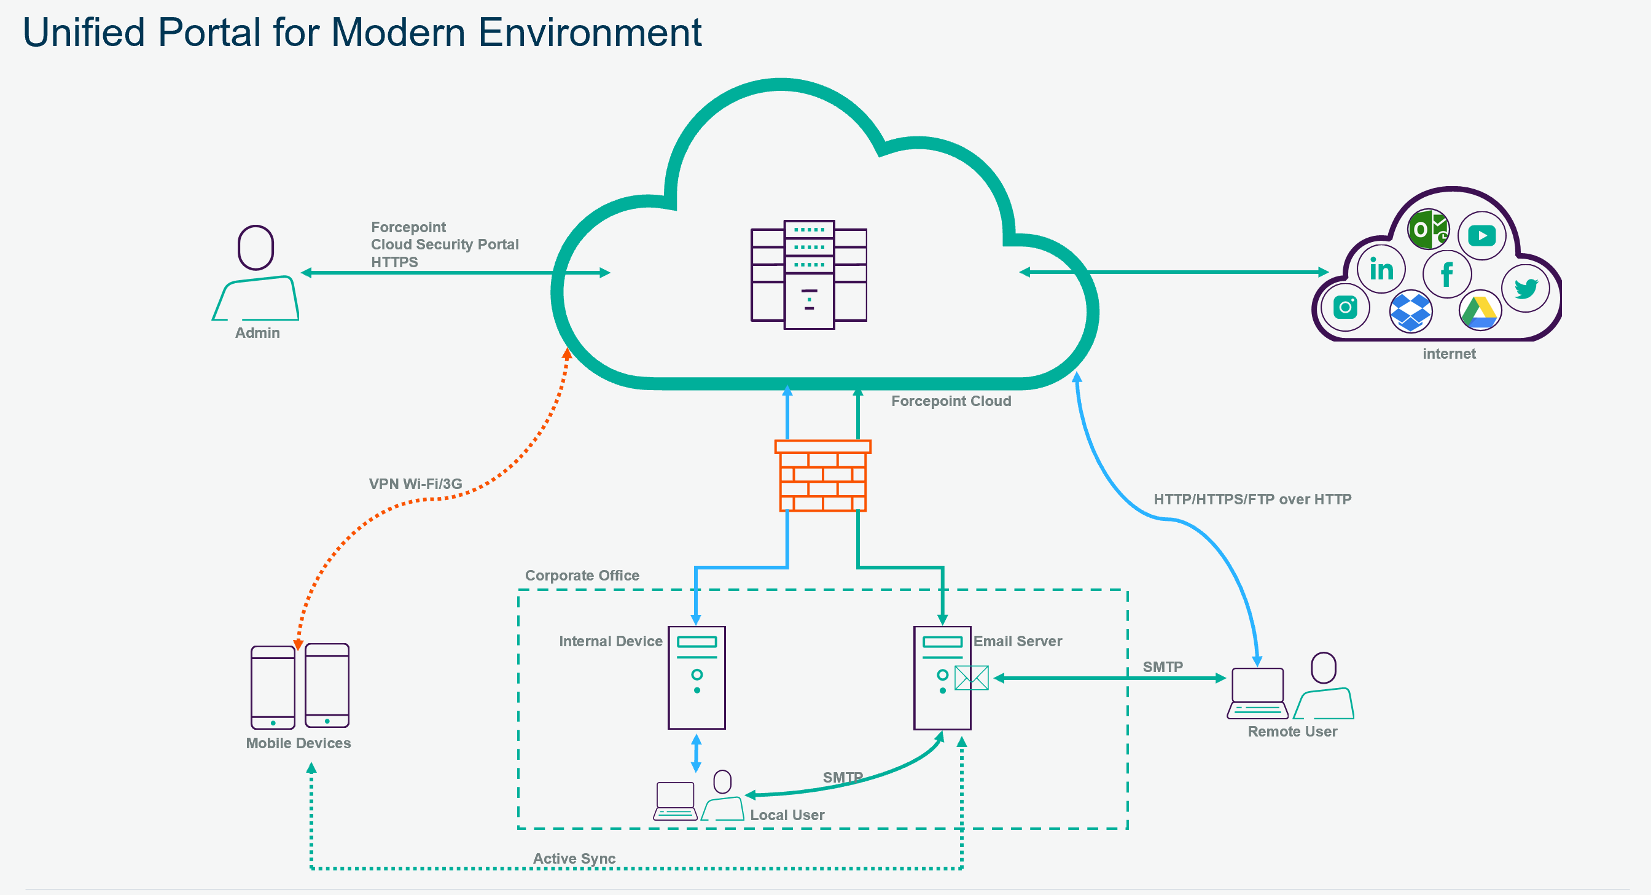Click the 'Admin' label

[257, 333]
